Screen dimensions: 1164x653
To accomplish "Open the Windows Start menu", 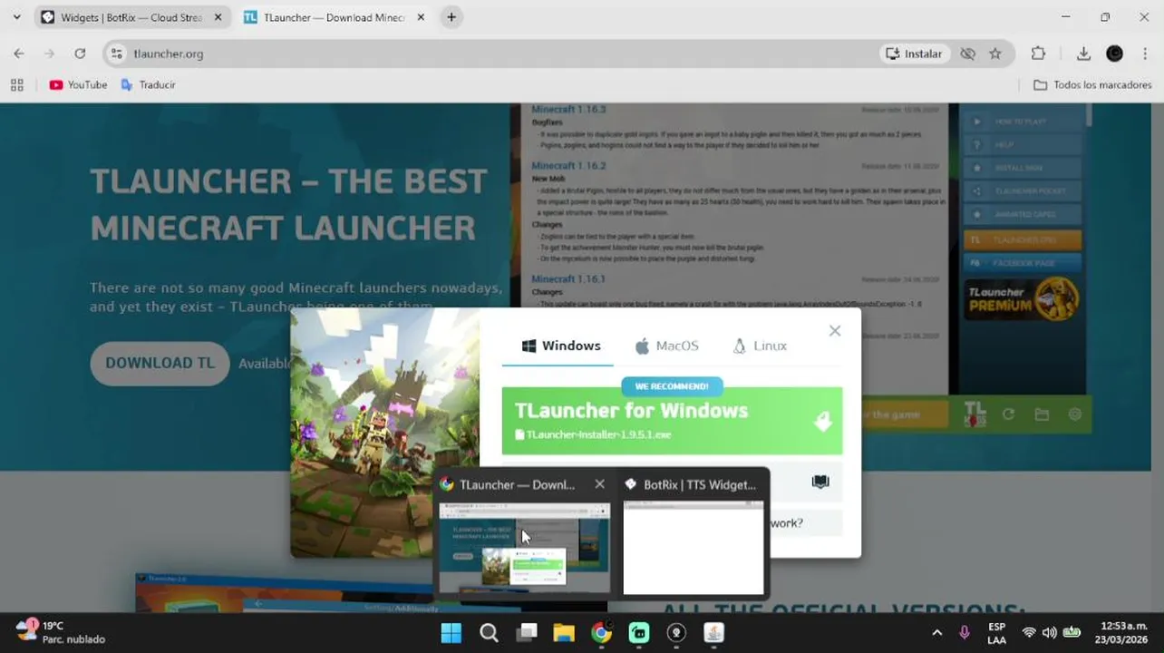I will pos(451,633).
